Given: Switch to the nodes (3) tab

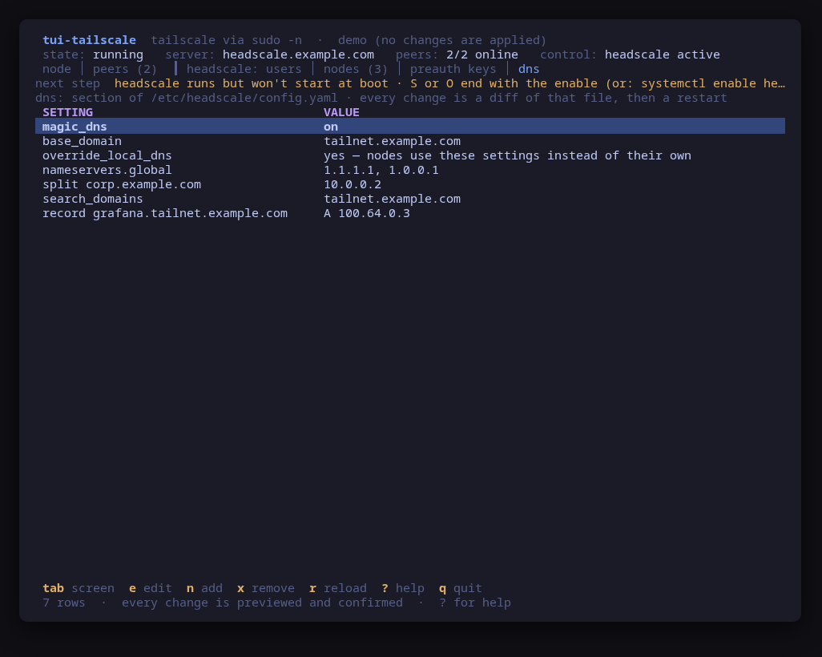Looking at the screenshot, I should pos(356,69).
